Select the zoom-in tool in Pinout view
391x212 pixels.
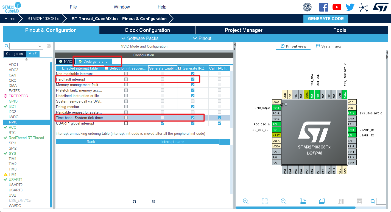pos(246,201)
